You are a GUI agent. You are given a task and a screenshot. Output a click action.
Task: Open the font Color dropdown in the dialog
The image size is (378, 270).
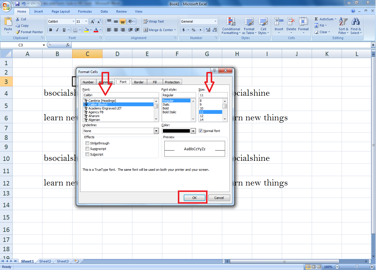(x=193, y=131)
